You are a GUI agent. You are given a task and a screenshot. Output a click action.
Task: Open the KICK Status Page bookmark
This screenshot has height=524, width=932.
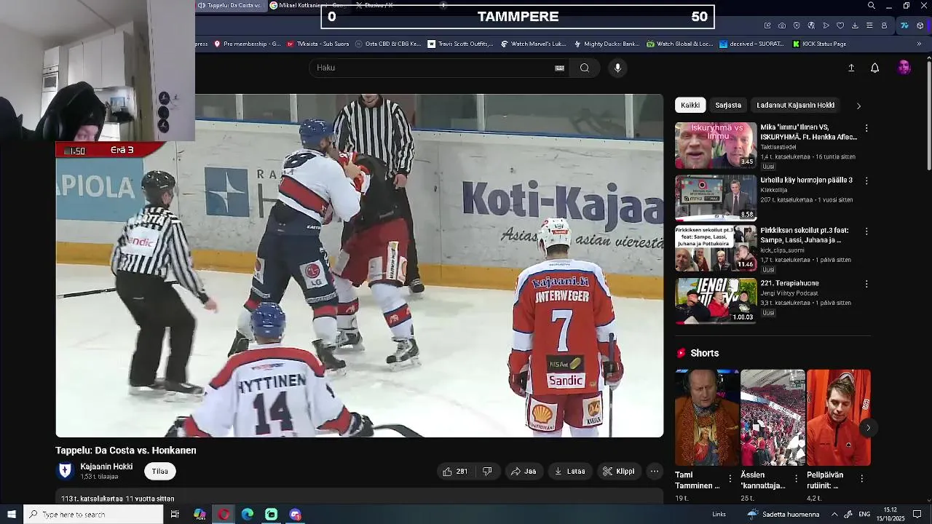pos(819,44)
